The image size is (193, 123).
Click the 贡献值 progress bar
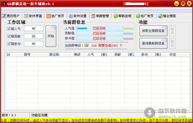click(100, 33)
